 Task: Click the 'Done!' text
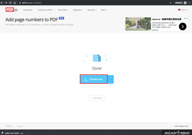[x=97, y=68]
